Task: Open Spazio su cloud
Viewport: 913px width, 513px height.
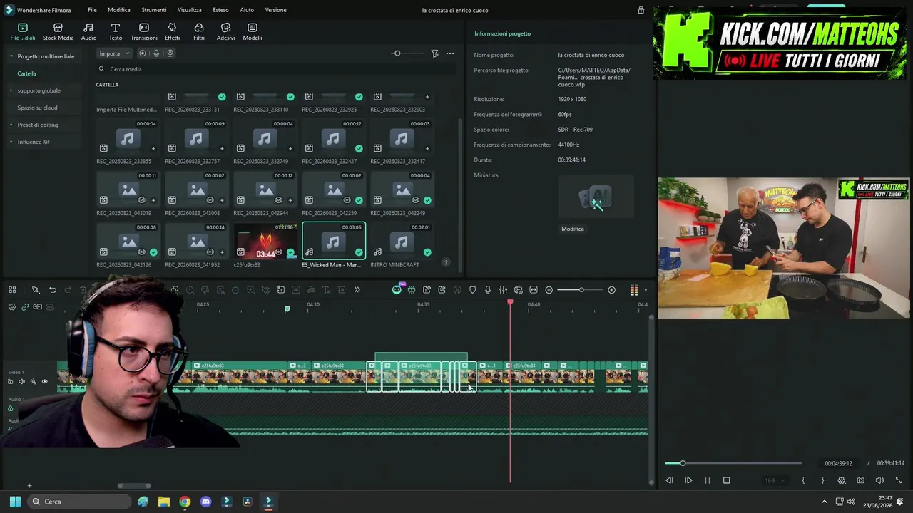Action: 37,108
